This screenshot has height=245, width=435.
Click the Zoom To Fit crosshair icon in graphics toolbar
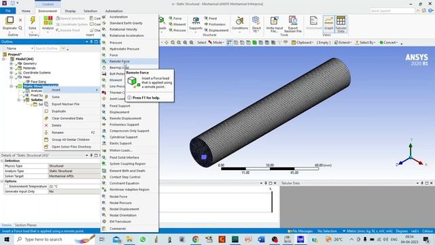167,42
